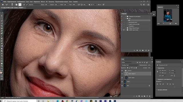The width and height of the screenshot is (183, 102).
Task: Hide the Слой 1 копия layer
Action: [x=122, y=78]
